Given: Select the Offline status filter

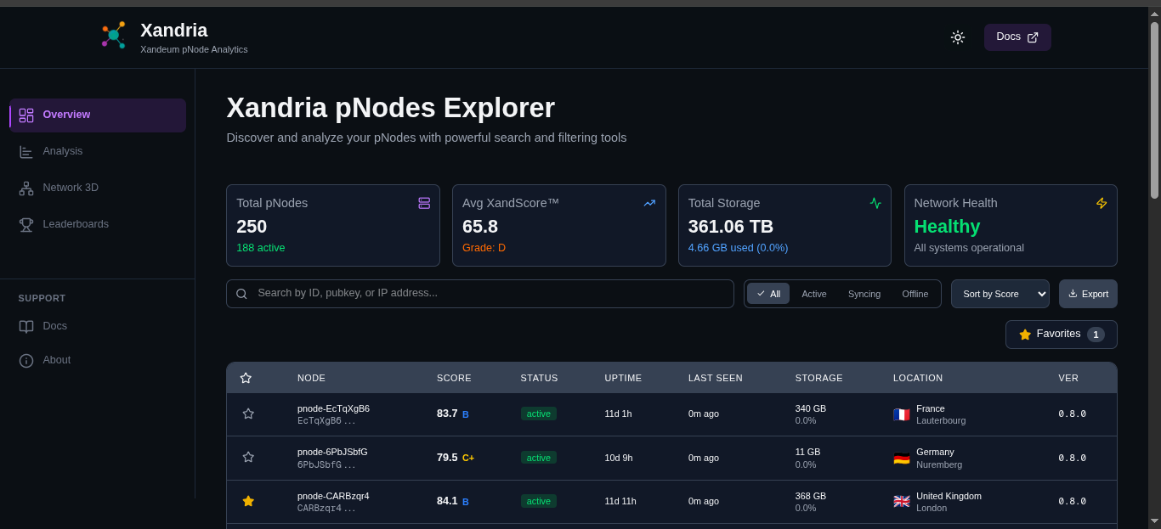Looking at the screenshot, I should click(915, 294).
